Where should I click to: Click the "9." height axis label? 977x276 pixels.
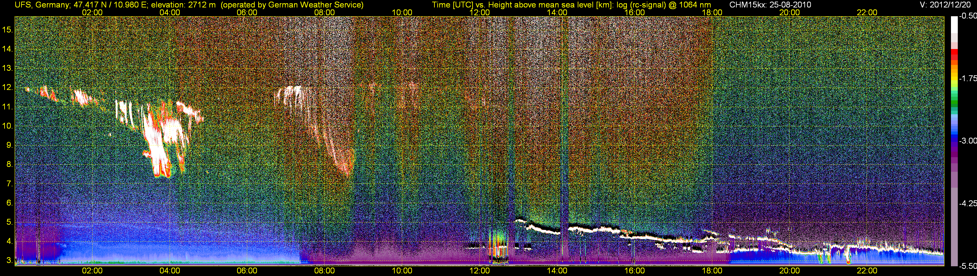tap(10, 145)
